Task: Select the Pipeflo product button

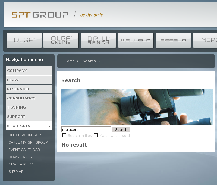Action: [x=173, y=40]
